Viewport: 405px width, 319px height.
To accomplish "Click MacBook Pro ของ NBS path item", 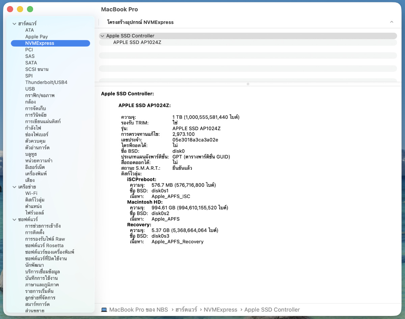I will 138,310.
